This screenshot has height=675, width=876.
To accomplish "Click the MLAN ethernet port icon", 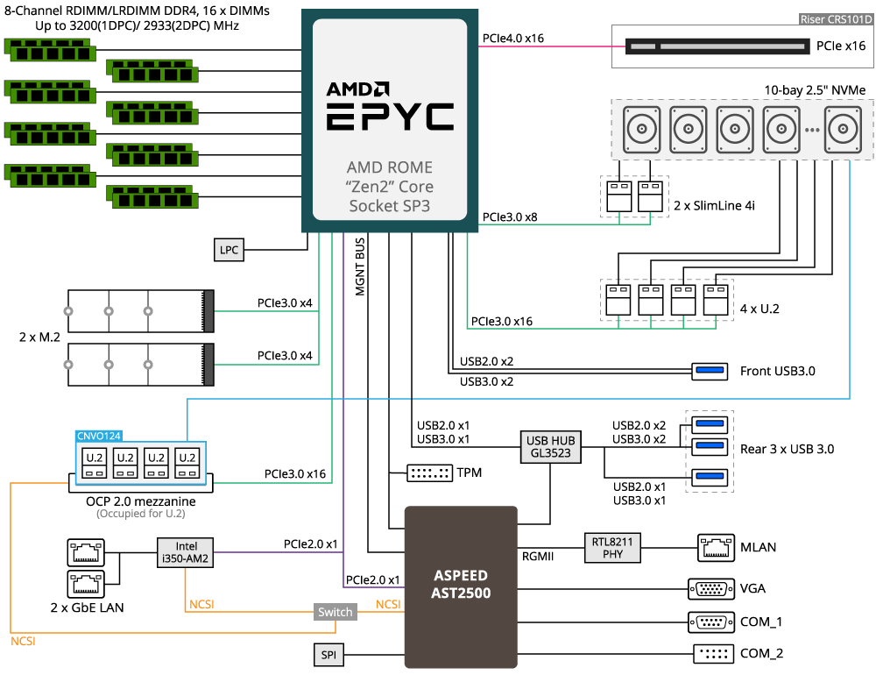I will pos(716,548).
